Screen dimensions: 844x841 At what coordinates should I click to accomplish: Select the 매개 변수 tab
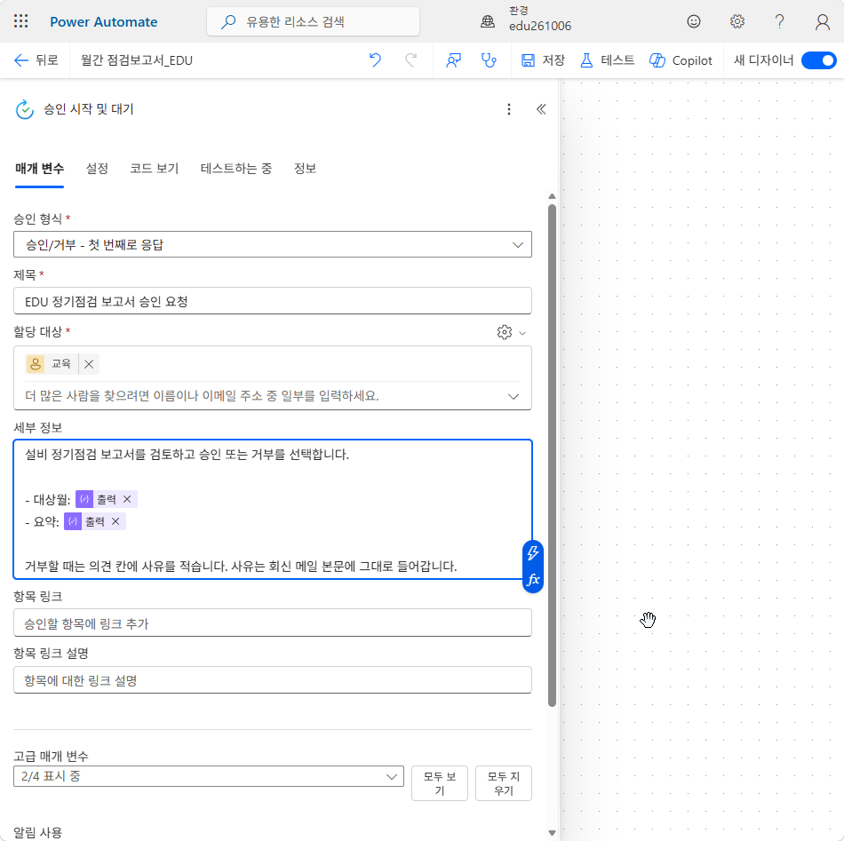[39, 169]
